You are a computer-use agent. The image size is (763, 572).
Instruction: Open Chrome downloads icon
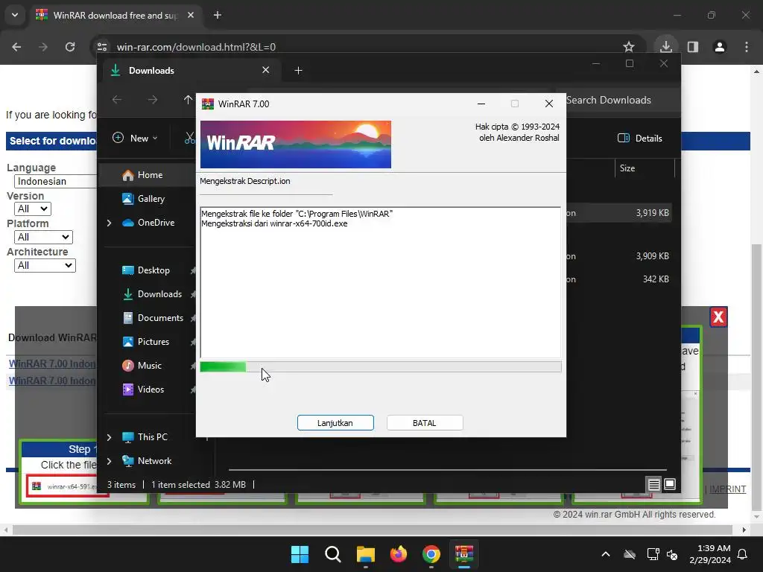(665, 47)
